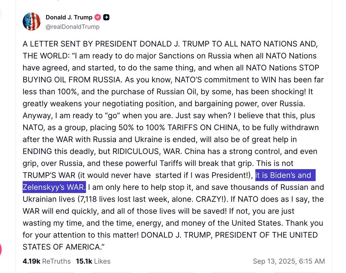View the 4.19k ReTruths list
The height and width of the screenshot is (273, 346).
[x=46, y=261]
